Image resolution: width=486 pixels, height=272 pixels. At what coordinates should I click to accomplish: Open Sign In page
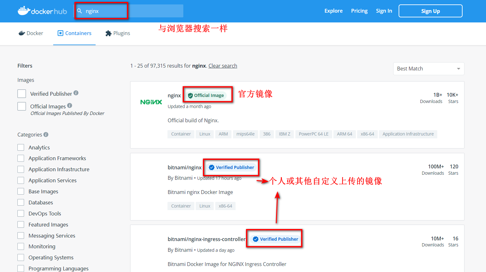[384, 11]
